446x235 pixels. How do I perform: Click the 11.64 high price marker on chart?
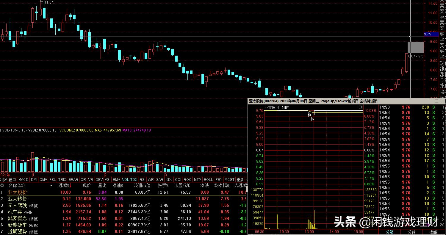click(x=49, y=2)
